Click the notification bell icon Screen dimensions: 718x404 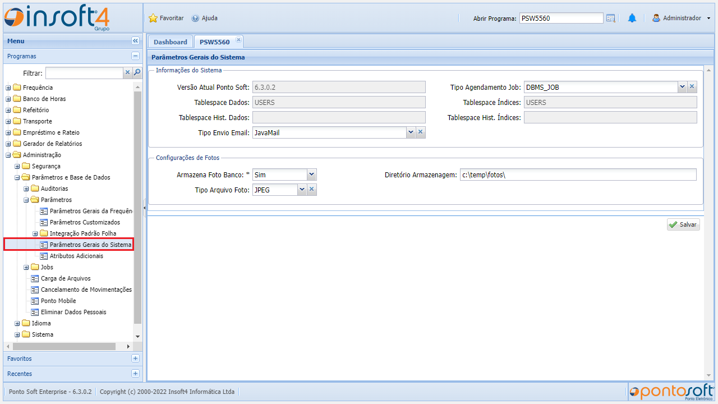point(632,18)
